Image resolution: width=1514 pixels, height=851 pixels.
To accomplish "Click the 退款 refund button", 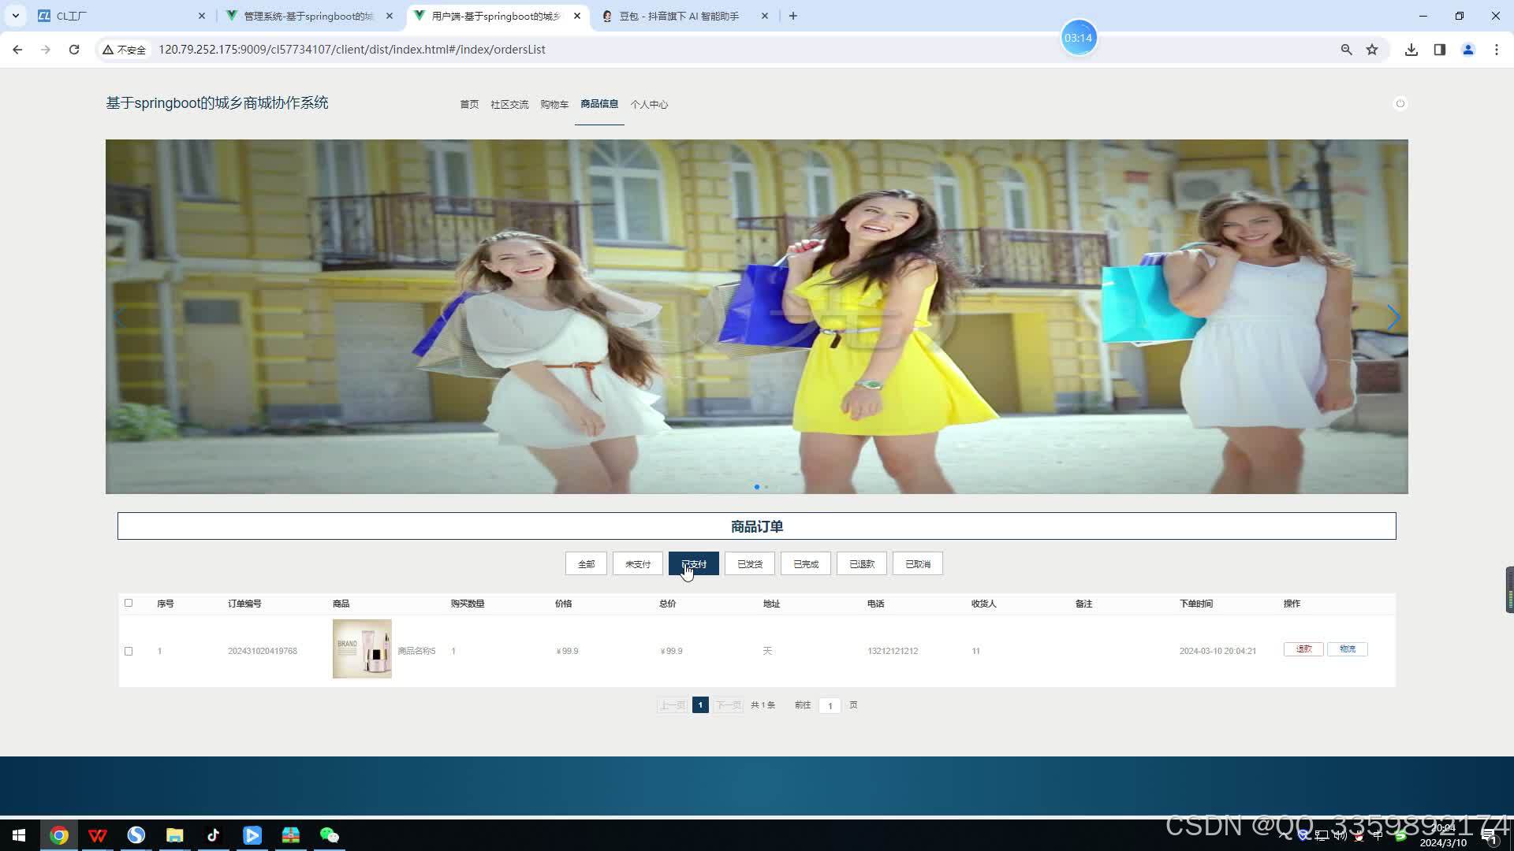I will click(x=1303, y=649).
